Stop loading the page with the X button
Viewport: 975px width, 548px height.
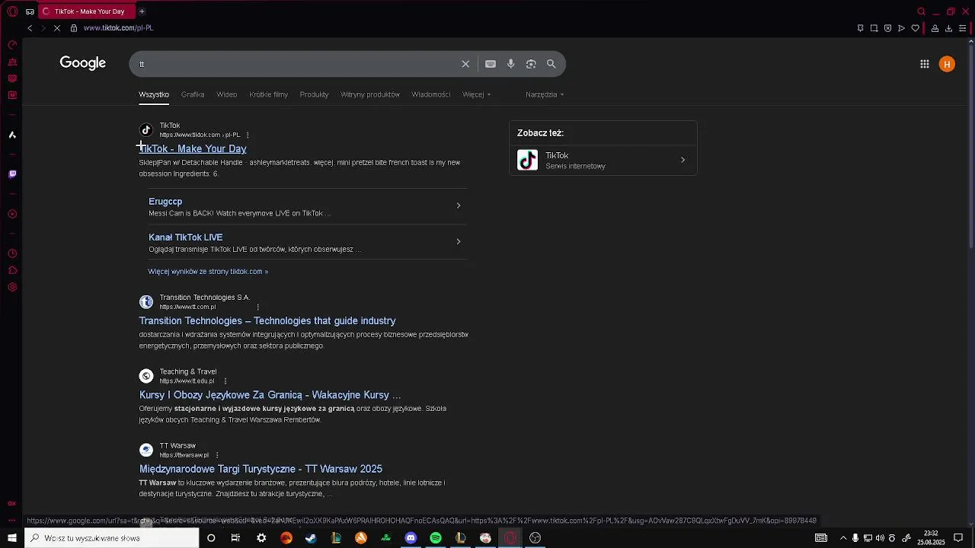(57, 28)
